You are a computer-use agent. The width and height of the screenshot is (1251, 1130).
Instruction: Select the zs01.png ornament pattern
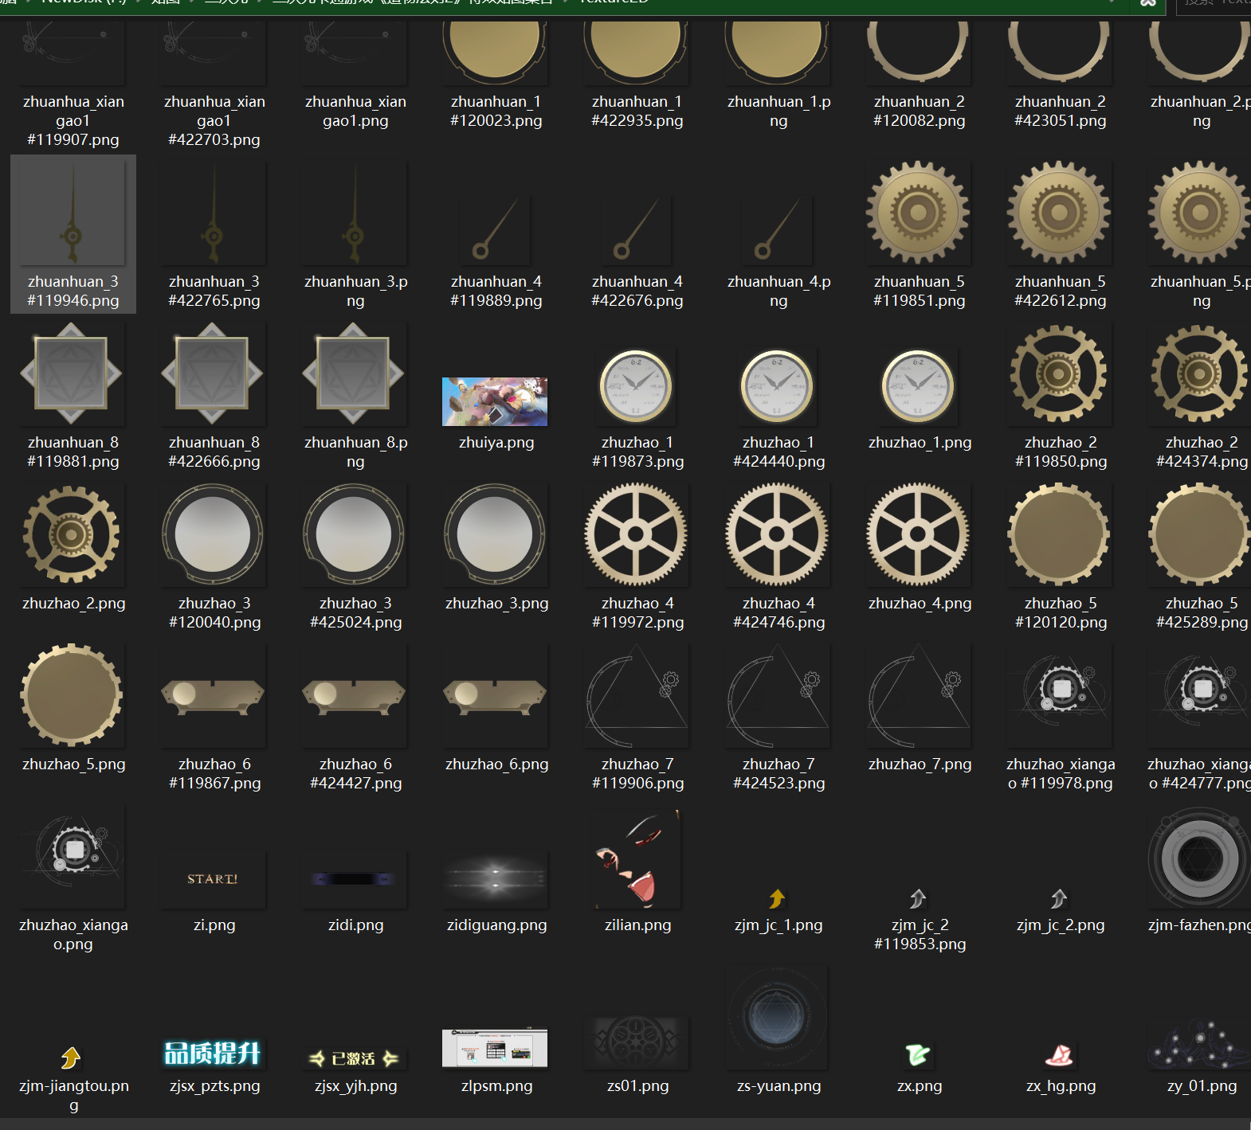pyautogui.click(x=636, y=1042)
